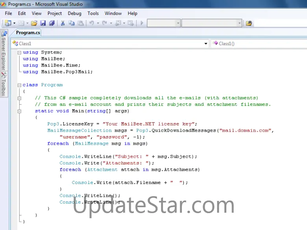Click the "Subject: " string literal

131,156
